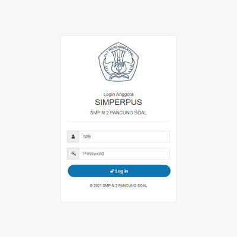Click the 2021 year in footer
The height and width of the screenshot is (237, 237).
(x=98, y=185)
